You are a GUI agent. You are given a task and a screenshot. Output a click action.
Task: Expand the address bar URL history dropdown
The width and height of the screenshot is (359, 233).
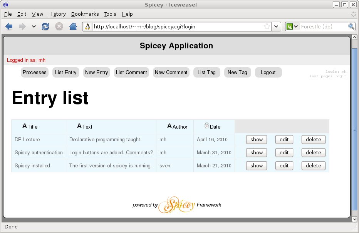[276, 26]
